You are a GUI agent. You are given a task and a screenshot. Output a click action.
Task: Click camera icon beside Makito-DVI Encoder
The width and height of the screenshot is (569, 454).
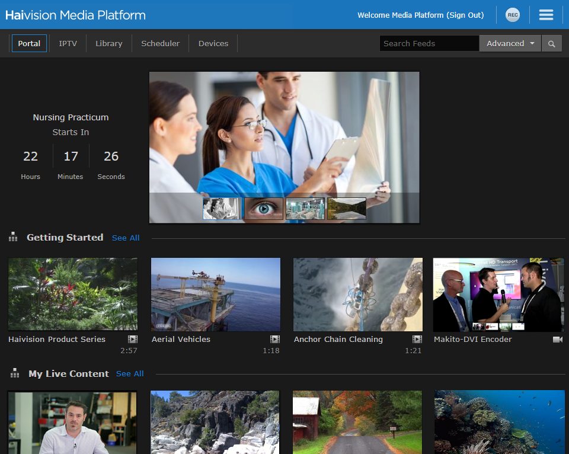click(x=557, y=339)
